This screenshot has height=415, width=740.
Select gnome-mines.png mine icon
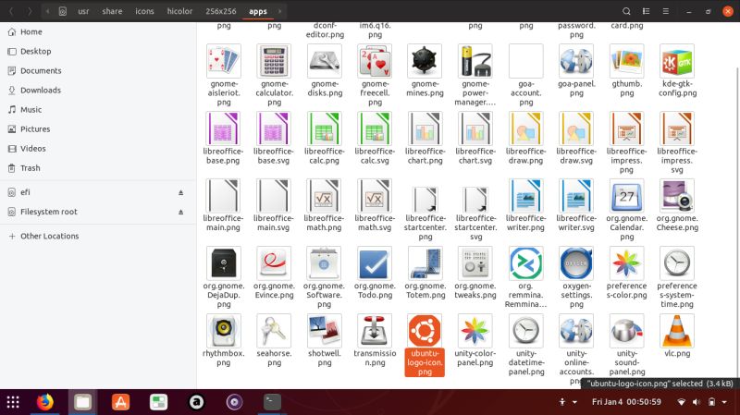coord(425,61)
